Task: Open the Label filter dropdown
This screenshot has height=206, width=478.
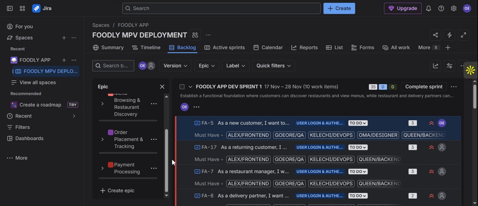Action: point(236,66)
